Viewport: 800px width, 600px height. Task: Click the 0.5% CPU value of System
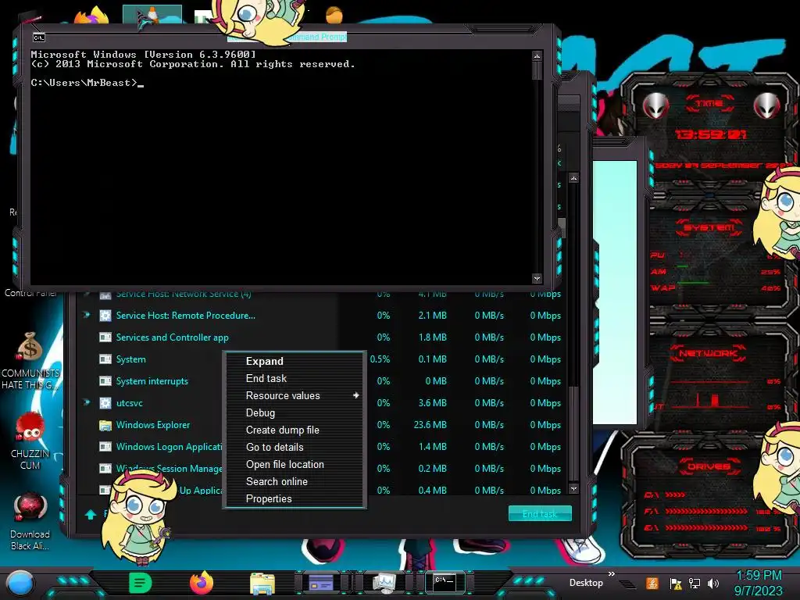click(380, 359)
